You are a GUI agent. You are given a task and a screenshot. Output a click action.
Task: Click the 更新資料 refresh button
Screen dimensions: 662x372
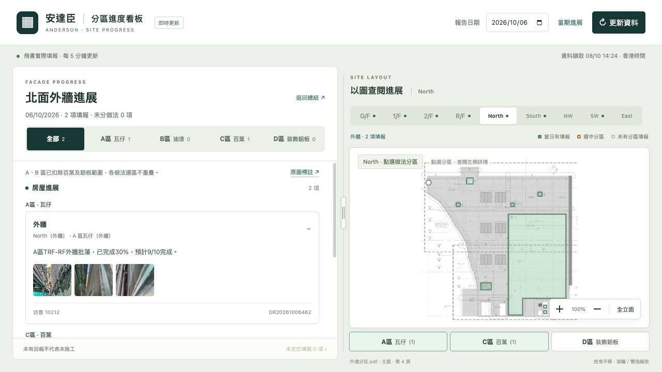[619, 23]
